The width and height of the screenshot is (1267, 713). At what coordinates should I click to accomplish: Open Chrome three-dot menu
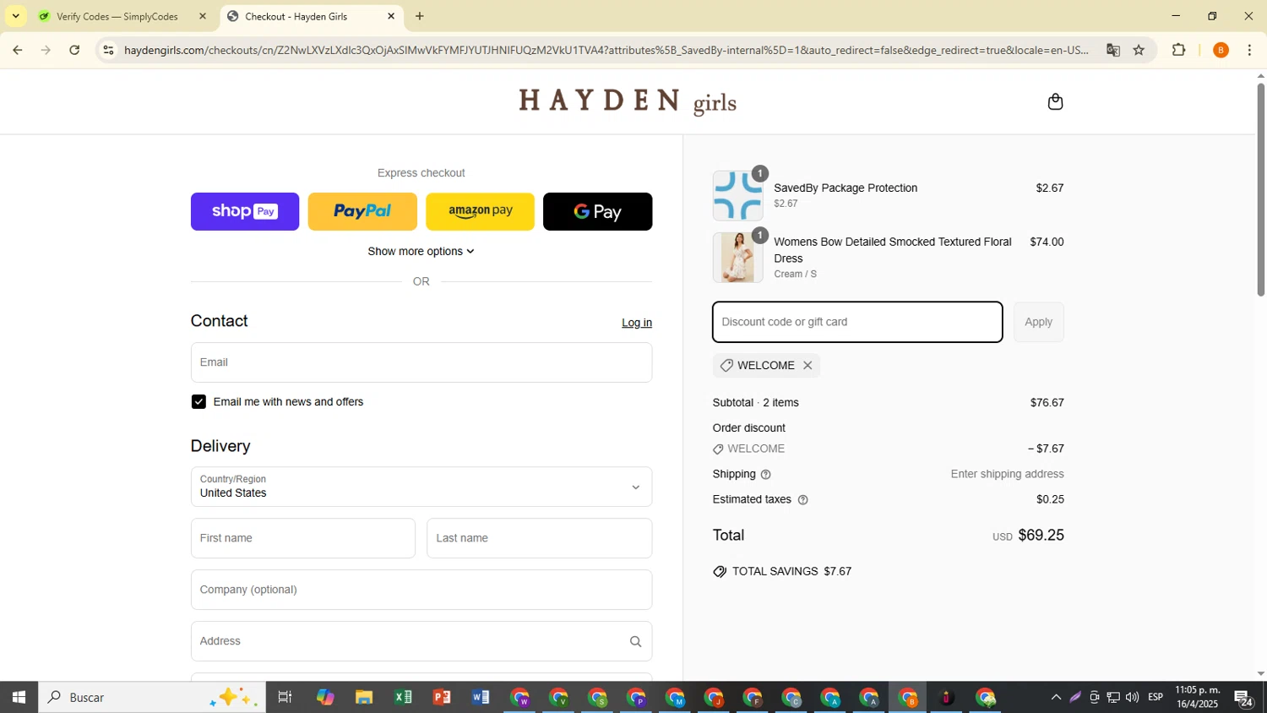[1249, 50]
